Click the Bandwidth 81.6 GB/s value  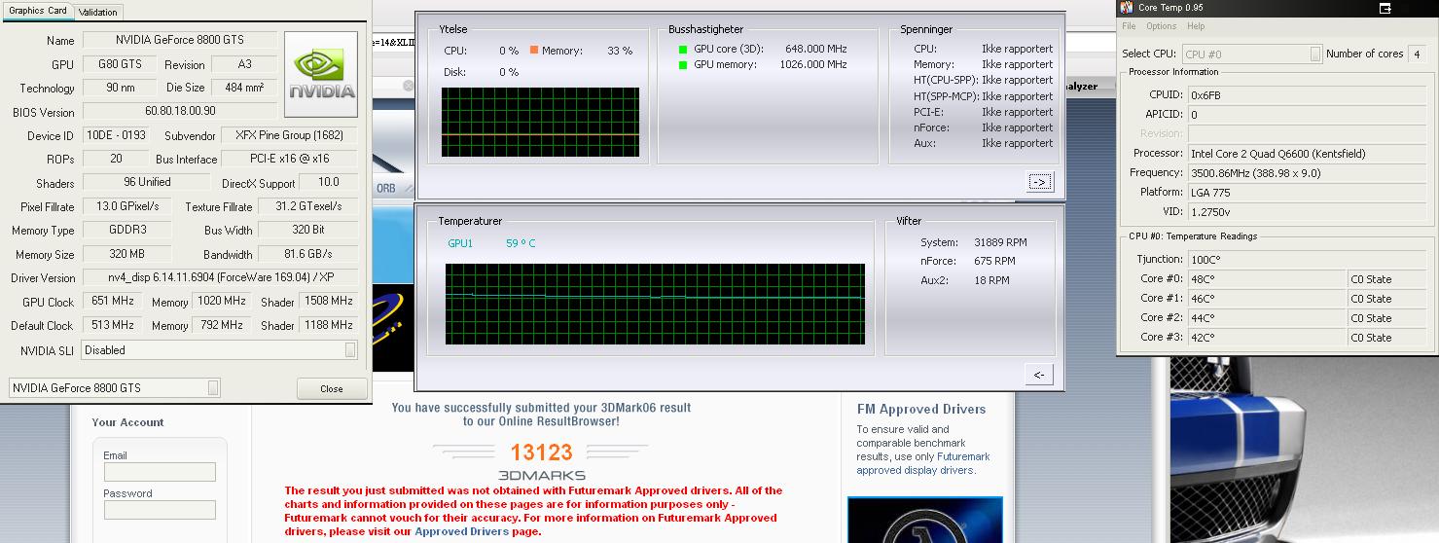pyautogui.click(x=308, y=254)
